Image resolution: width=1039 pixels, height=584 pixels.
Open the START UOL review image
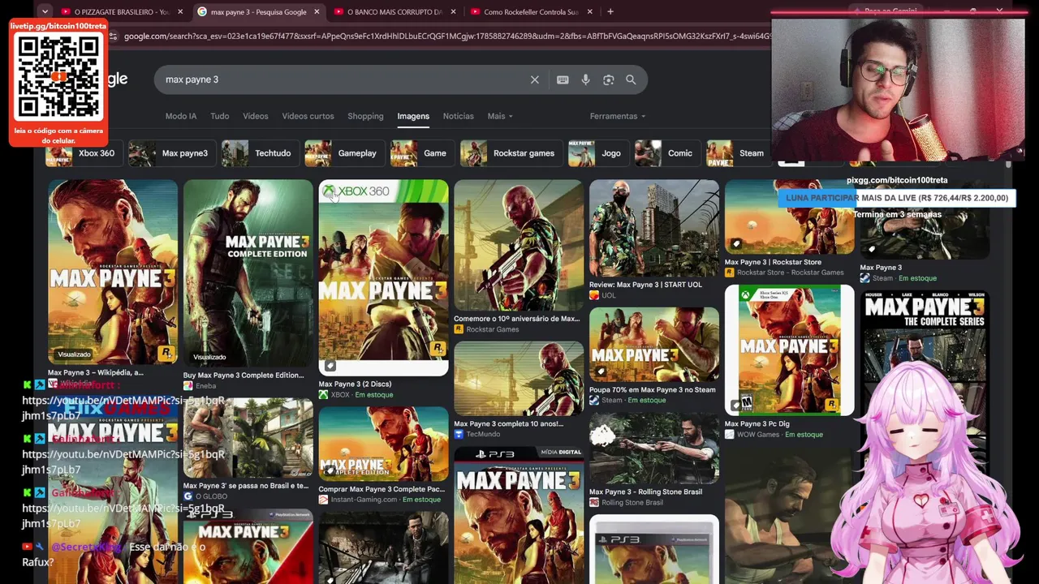pos(654,228)
